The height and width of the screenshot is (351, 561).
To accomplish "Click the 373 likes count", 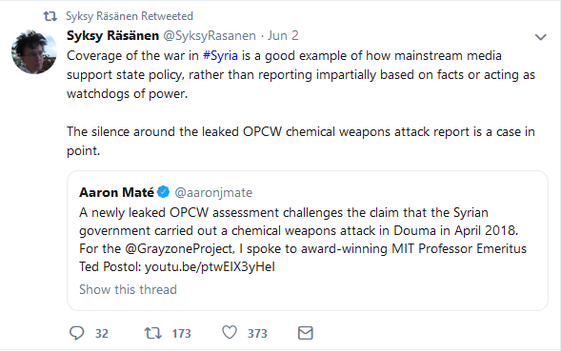I will [x=257, y=334].
